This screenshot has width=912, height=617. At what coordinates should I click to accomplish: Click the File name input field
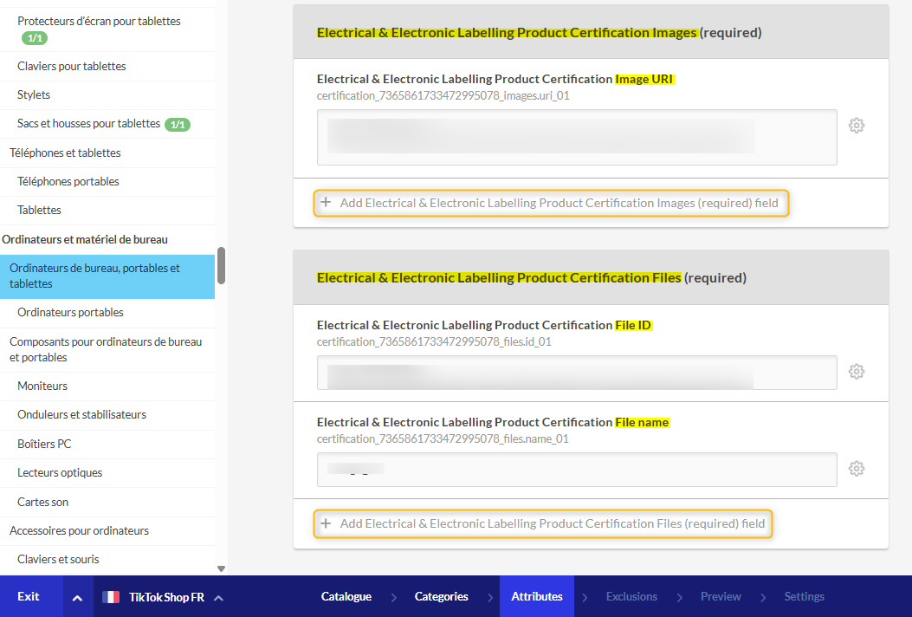click(576, 470)
